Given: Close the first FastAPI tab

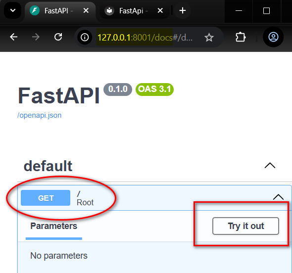Looking at the screenshot, I should click(x=86, y=10).
